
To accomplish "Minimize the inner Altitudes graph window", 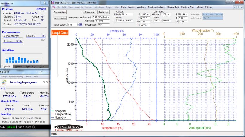I will [x=235, y=7].
